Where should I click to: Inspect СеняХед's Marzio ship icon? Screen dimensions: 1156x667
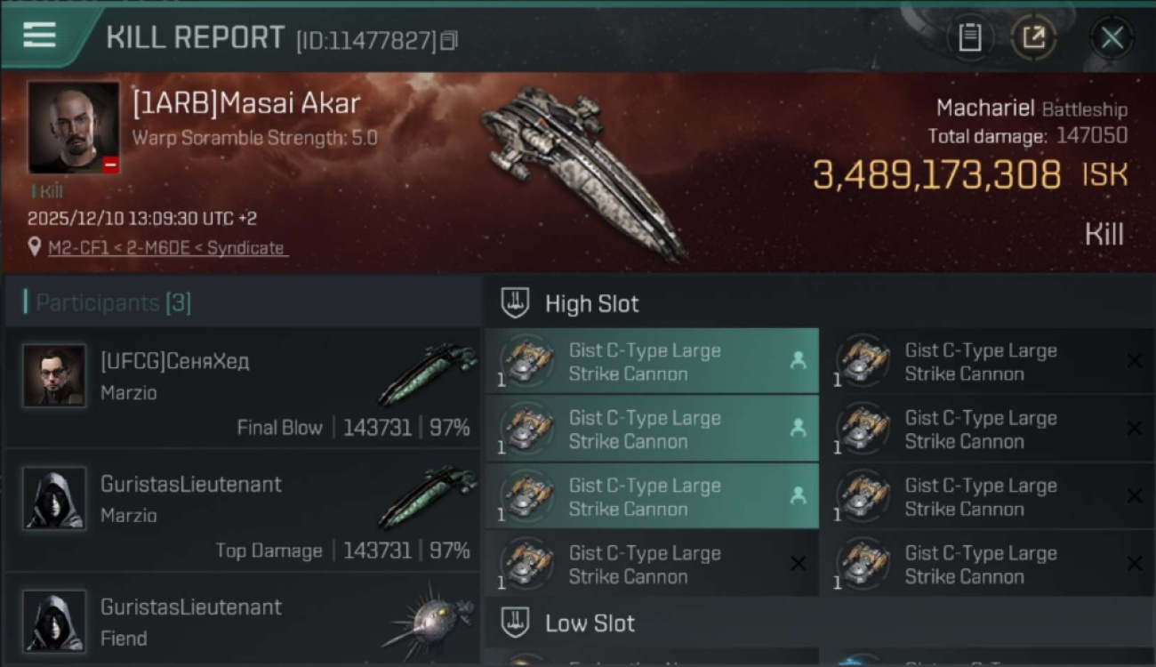tap(427, 374)
